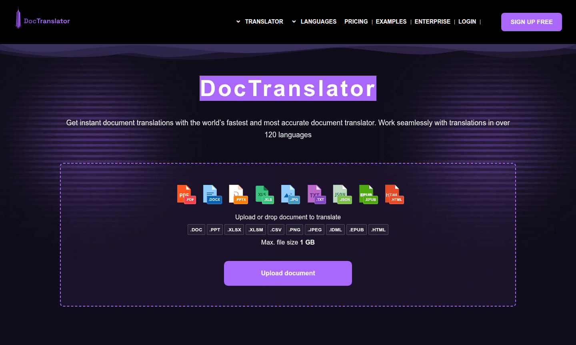Screen dimensions: 576x345
Task: Expand the TRANSLATOR dropdown menu
Action: [264, 22]
